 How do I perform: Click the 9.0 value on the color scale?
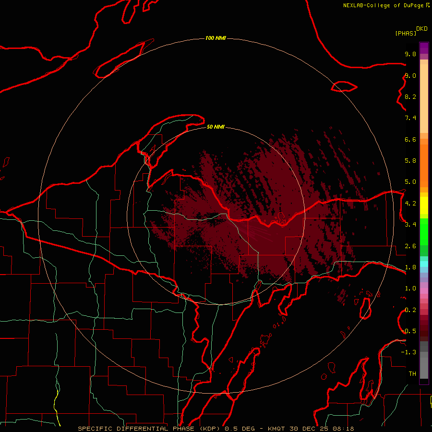(410, 75)
